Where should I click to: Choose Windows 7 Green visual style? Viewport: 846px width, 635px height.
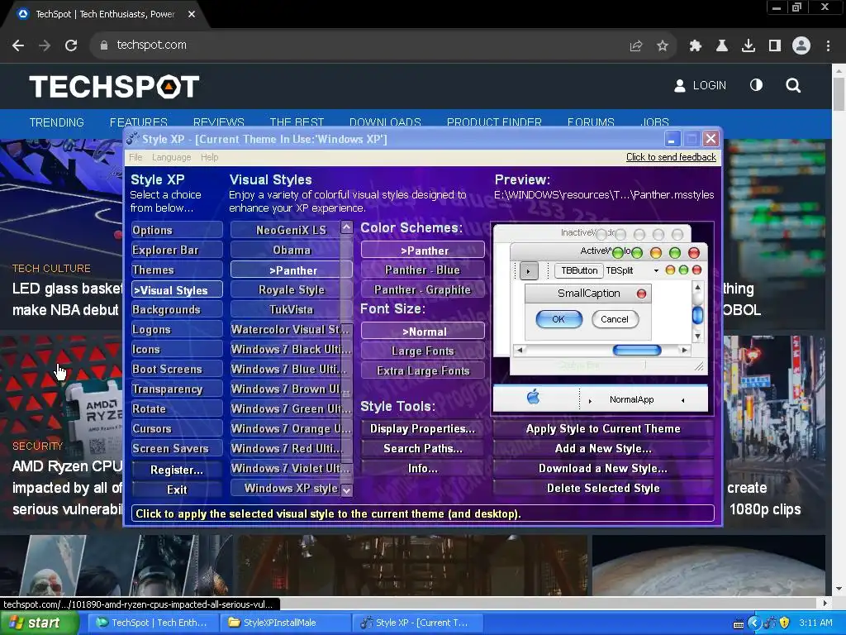[286, 408]
